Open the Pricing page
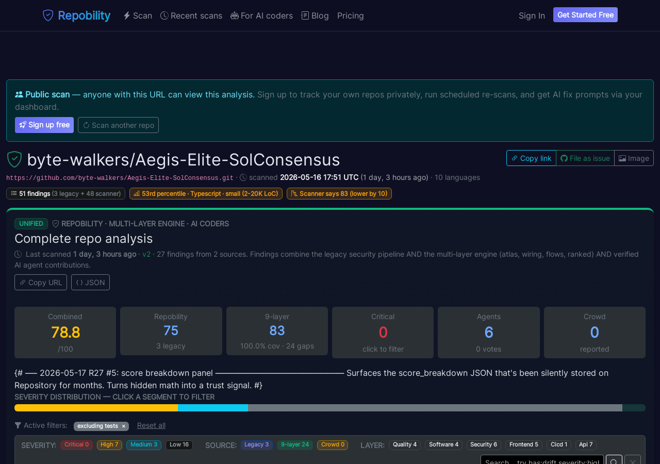Viewport: 660px width, 464px height. pos(351,15)
